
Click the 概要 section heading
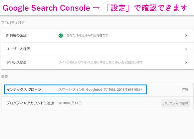tap(5, 77)
